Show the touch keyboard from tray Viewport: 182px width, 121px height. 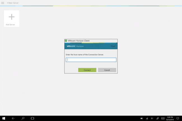point(163,118)
